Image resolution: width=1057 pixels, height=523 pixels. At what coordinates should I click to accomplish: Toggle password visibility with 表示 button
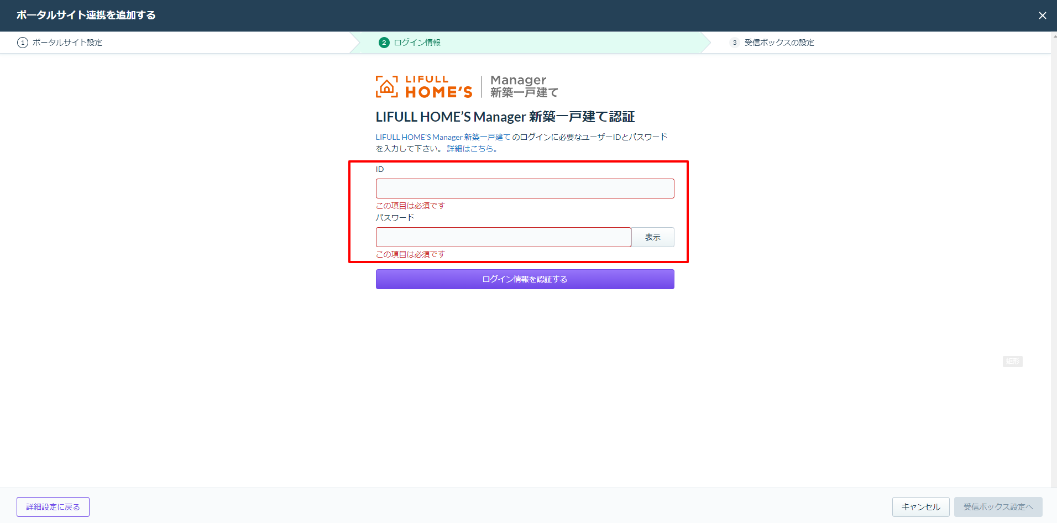(x=652, y=237)
